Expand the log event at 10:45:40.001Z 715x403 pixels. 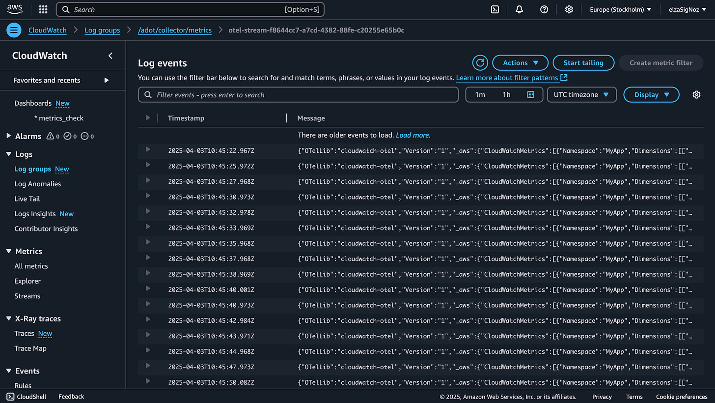(148, 288)
